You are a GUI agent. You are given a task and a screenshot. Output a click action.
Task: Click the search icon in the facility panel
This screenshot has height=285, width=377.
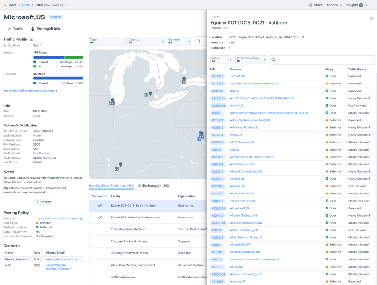pyautogui.click(x=274, y=60)
